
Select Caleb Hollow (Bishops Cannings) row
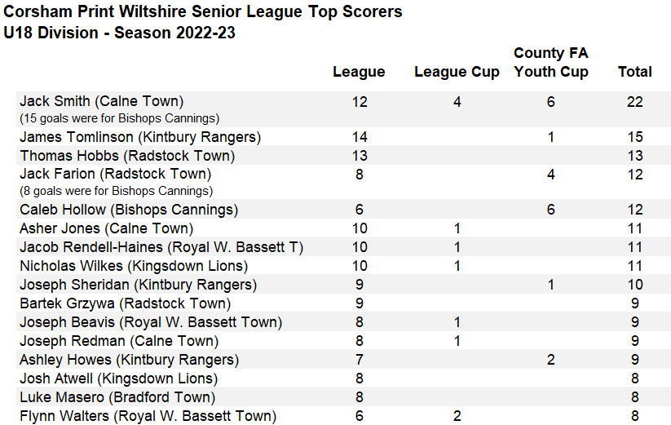click(x=129, y=210)
